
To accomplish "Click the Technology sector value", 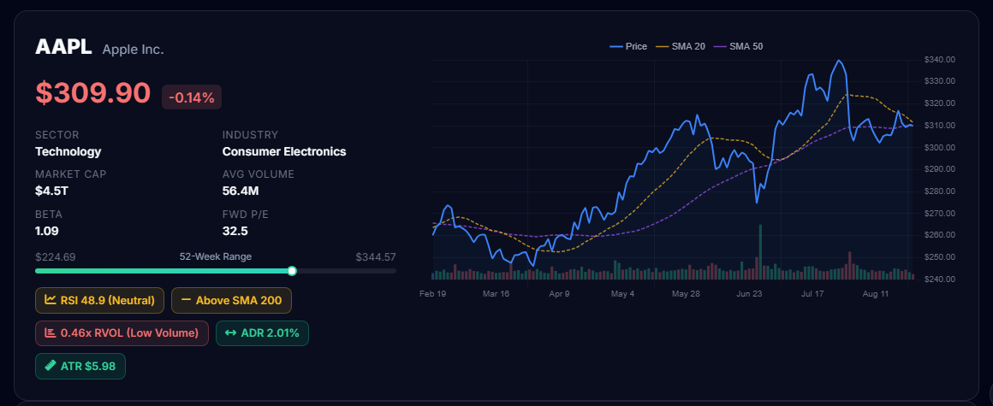I will [68, 152].
